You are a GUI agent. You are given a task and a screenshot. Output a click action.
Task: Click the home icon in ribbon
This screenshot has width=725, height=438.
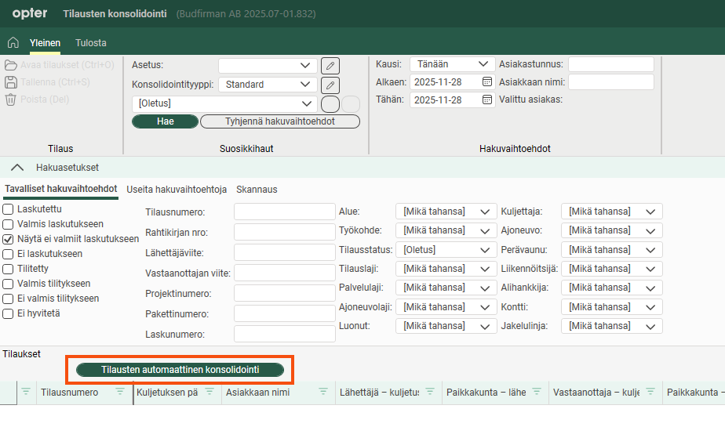pos(13,42)
